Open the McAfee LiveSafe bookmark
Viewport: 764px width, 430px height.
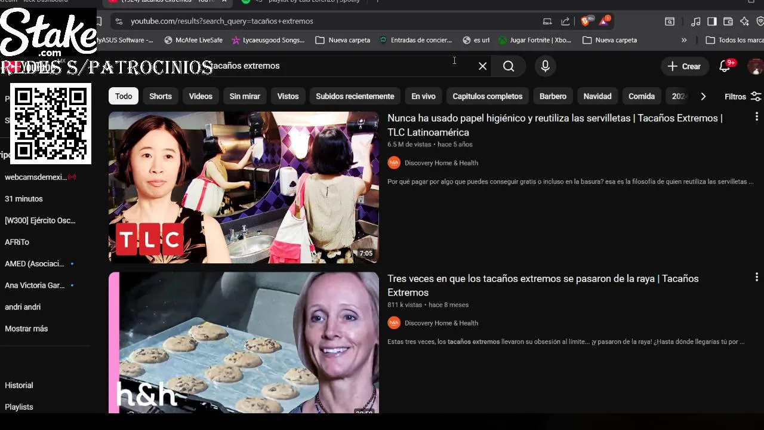click(193, 40)
